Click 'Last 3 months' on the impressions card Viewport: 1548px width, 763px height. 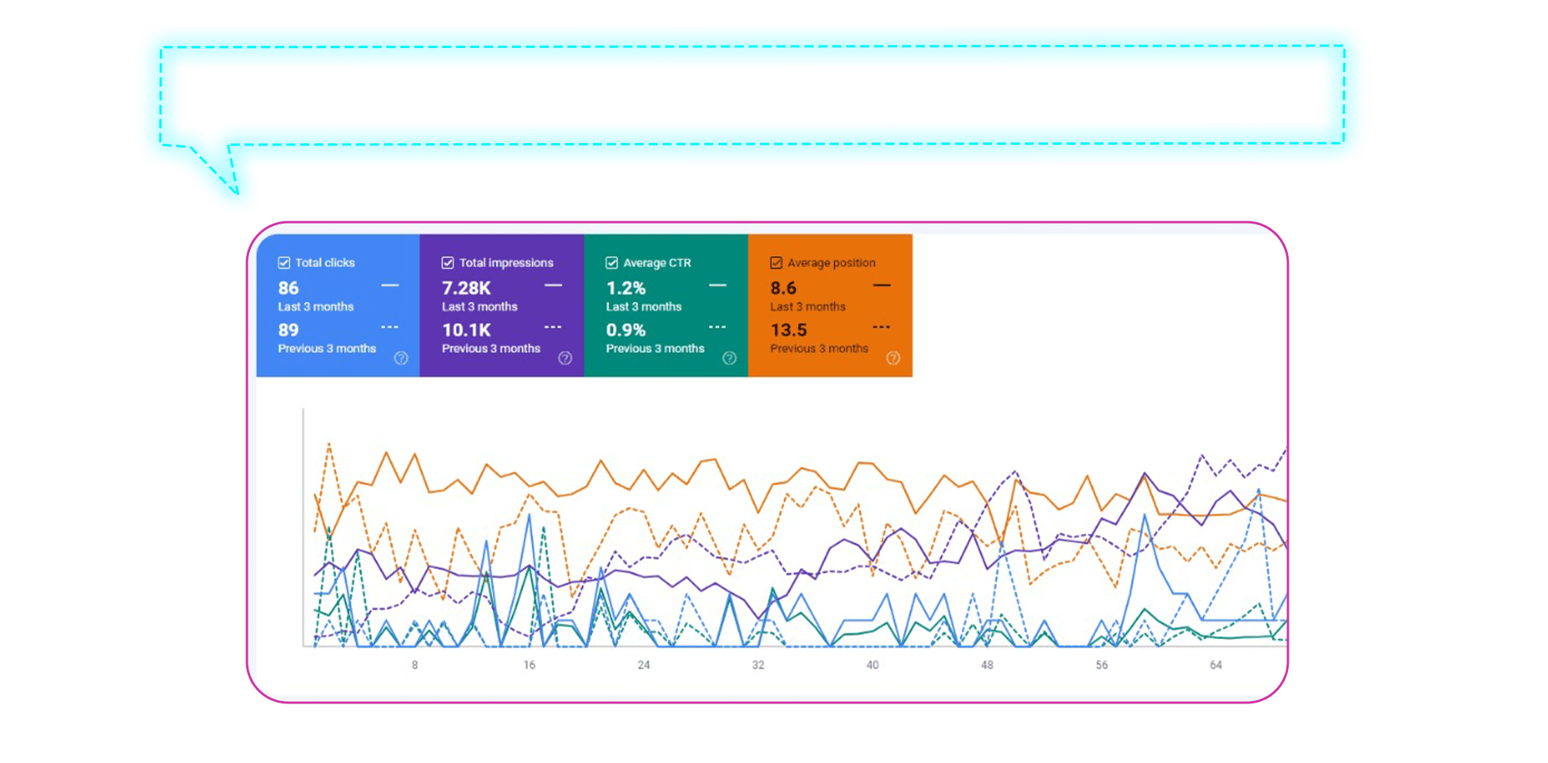point(480,306)
